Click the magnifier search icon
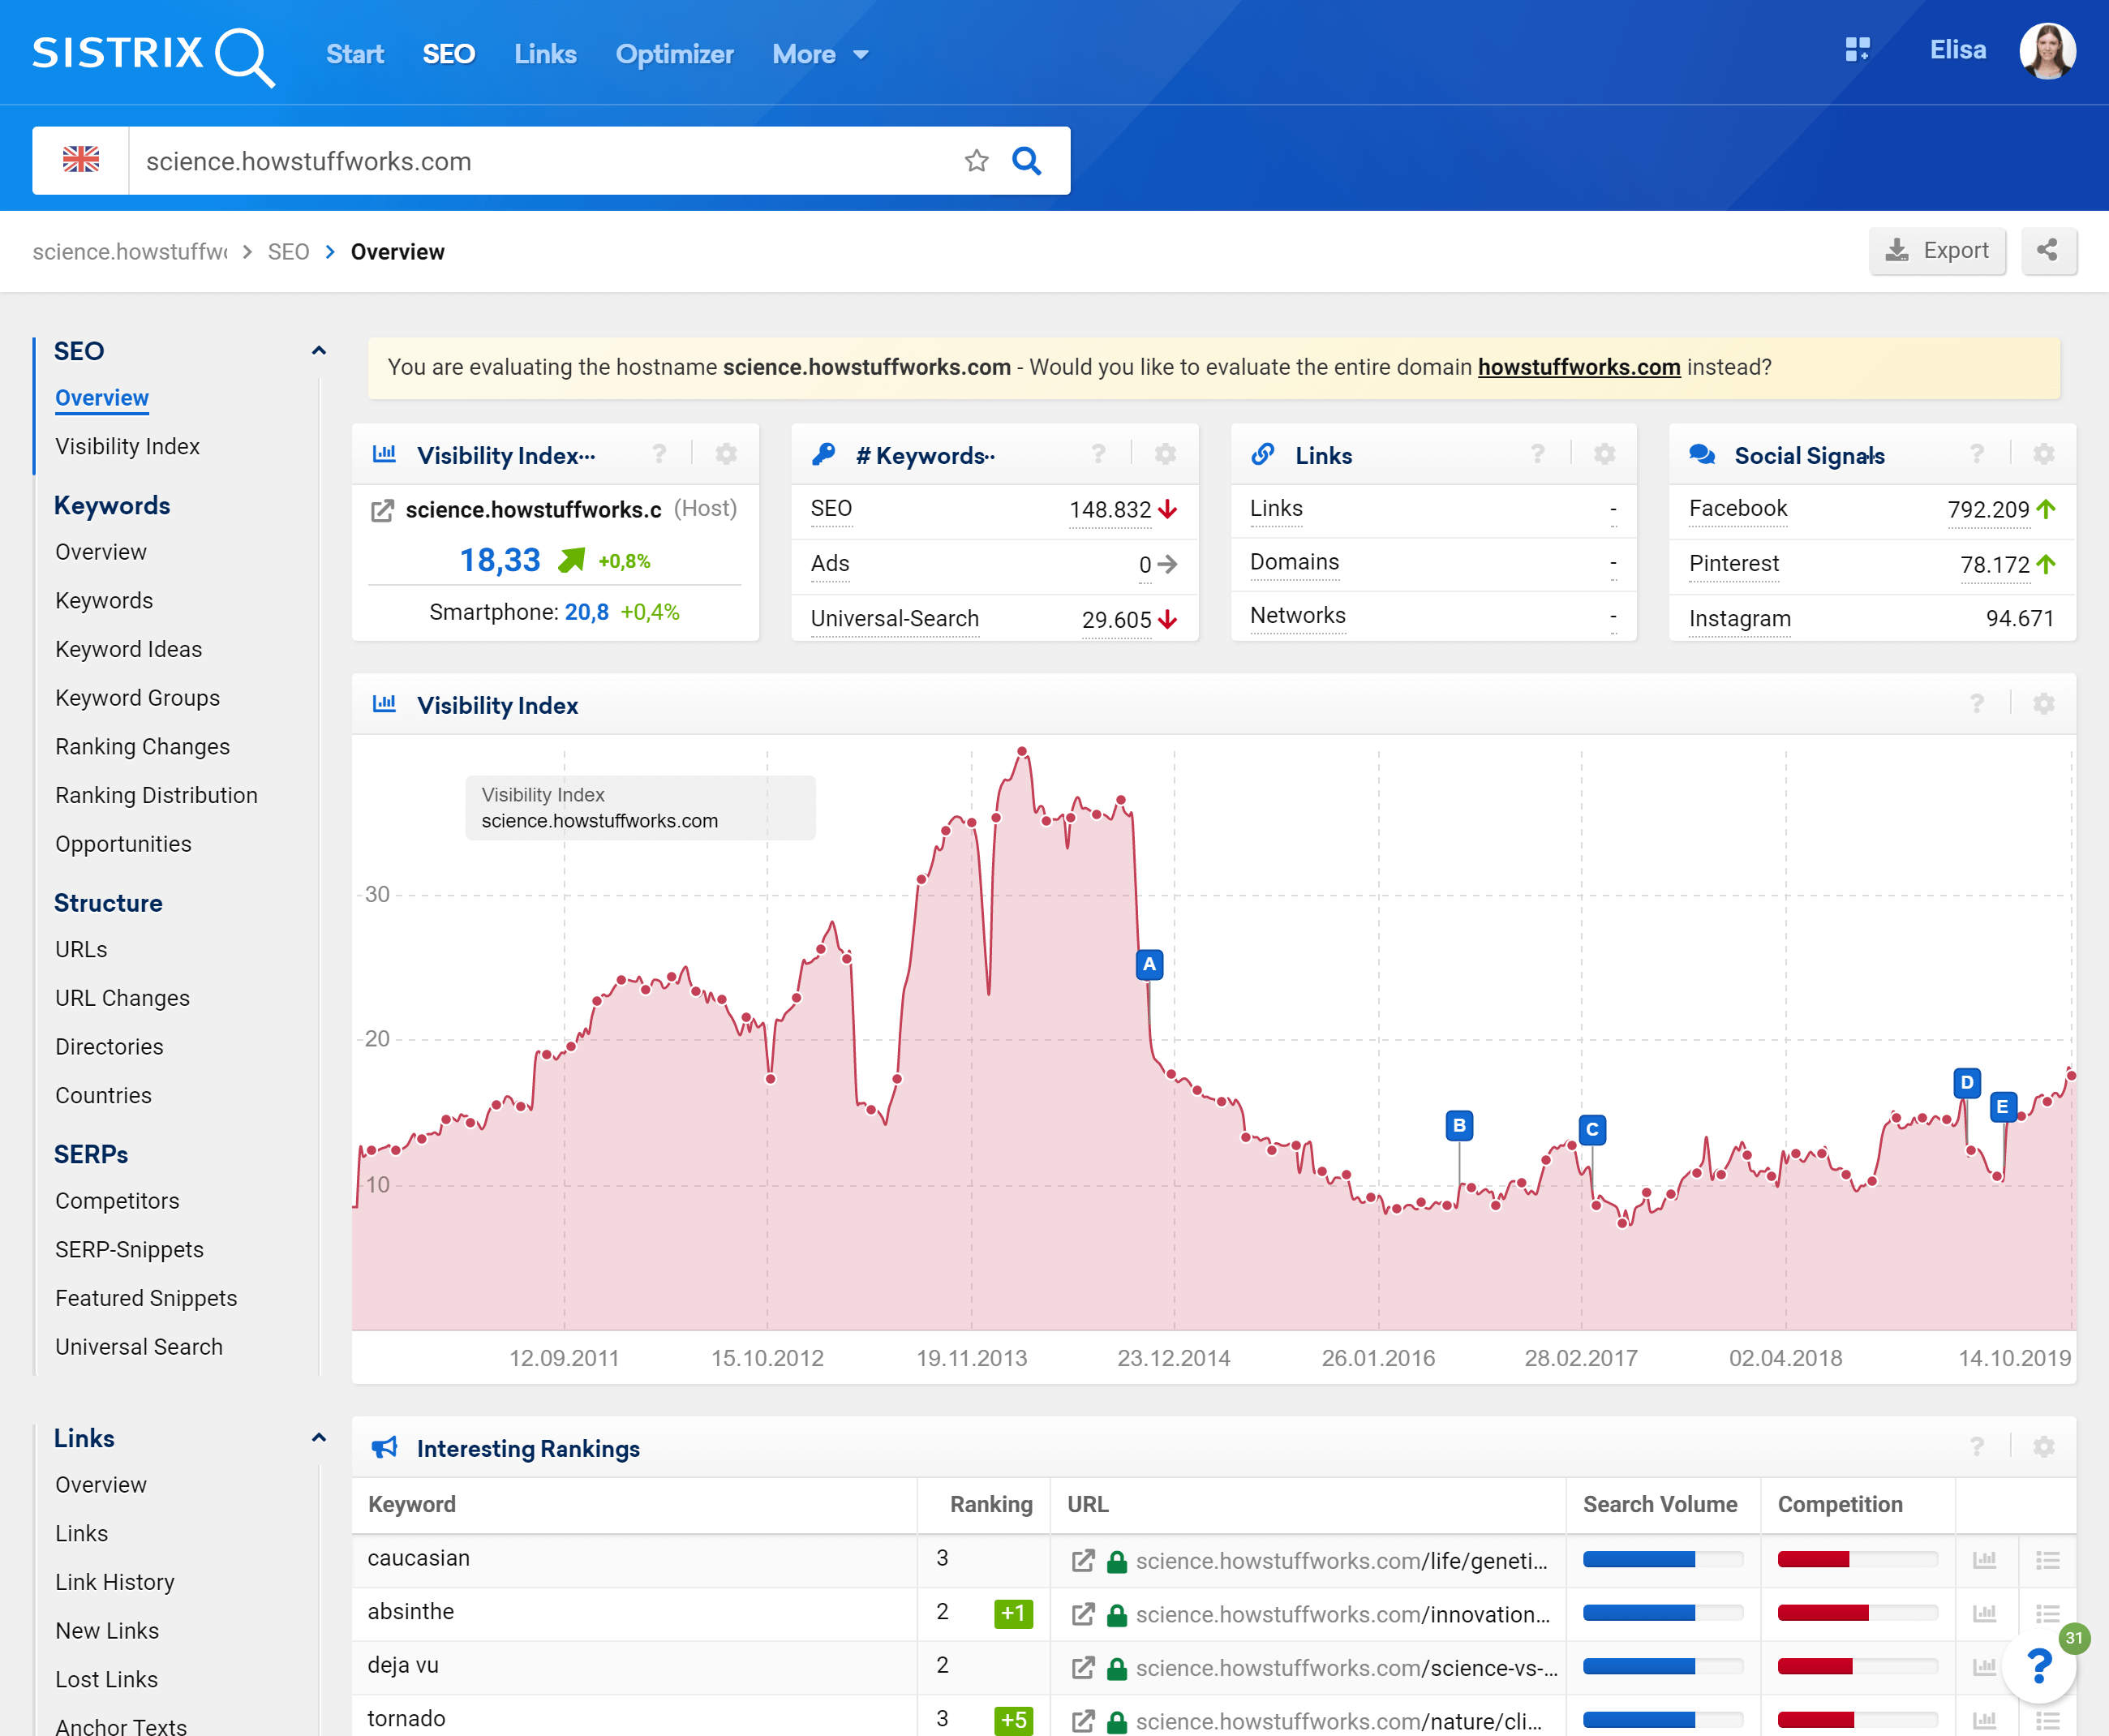Screen dimensions: 2109x1736 [x=1027, y=161]
